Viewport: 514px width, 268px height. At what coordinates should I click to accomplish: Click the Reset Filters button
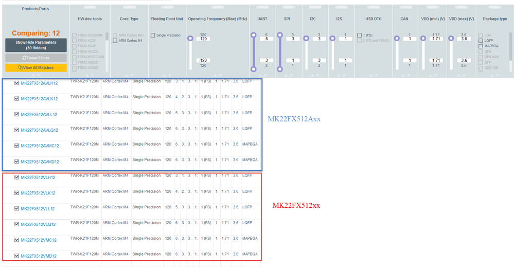tap(36, 58)
